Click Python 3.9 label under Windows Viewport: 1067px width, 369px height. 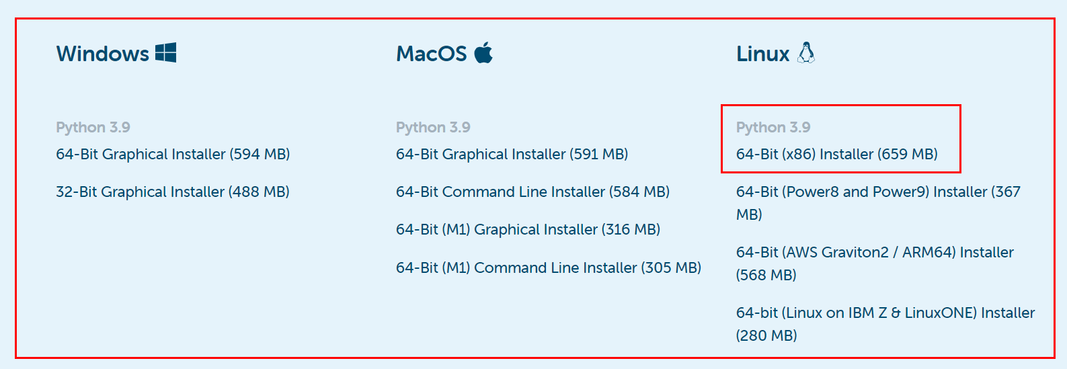pos(93,128)
